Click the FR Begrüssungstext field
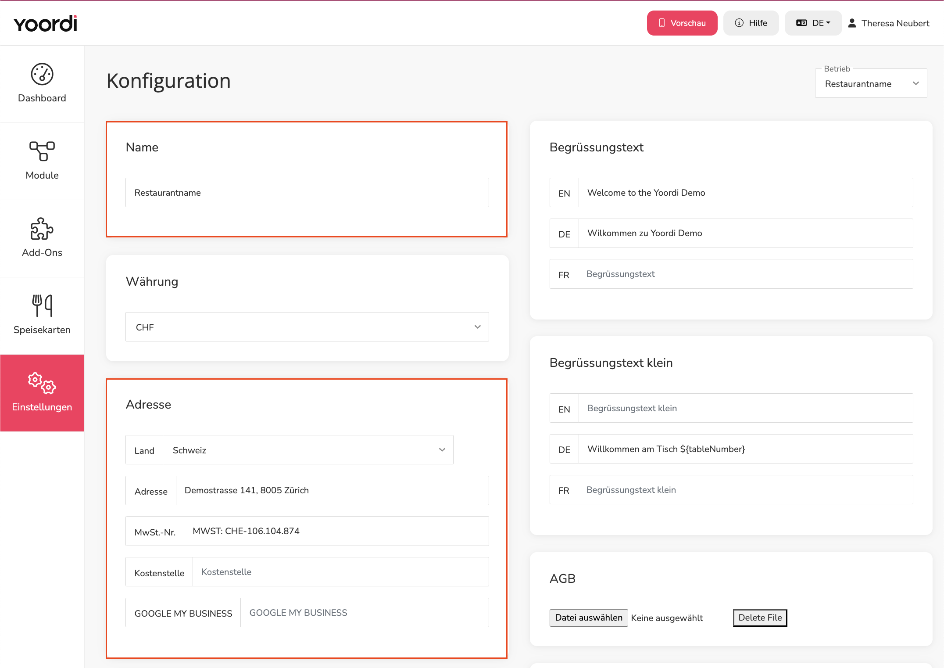 click(x=745, y=274)
